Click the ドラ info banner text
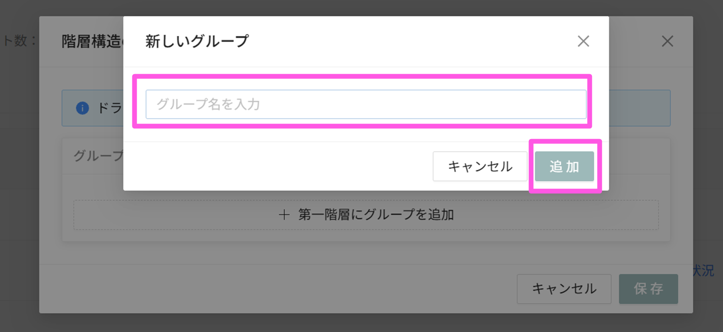 (x=110, y=108)
